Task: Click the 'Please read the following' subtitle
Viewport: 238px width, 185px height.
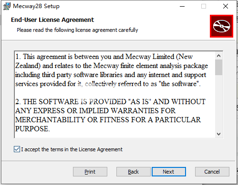Action: pyautogui.click(x=77, y=30)
